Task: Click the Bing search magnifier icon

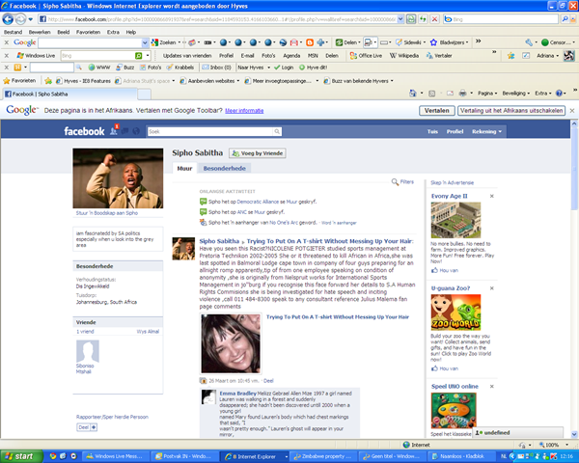Action: pos(565,19)
